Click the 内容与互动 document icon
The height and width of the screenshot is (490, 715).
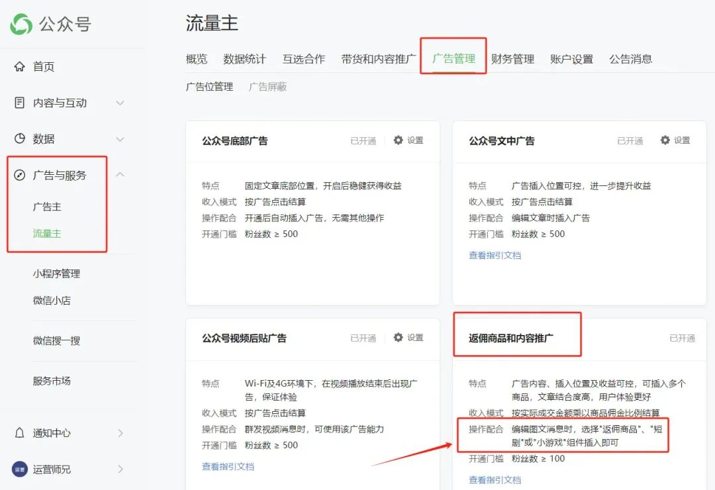click(x=20, y=103)
